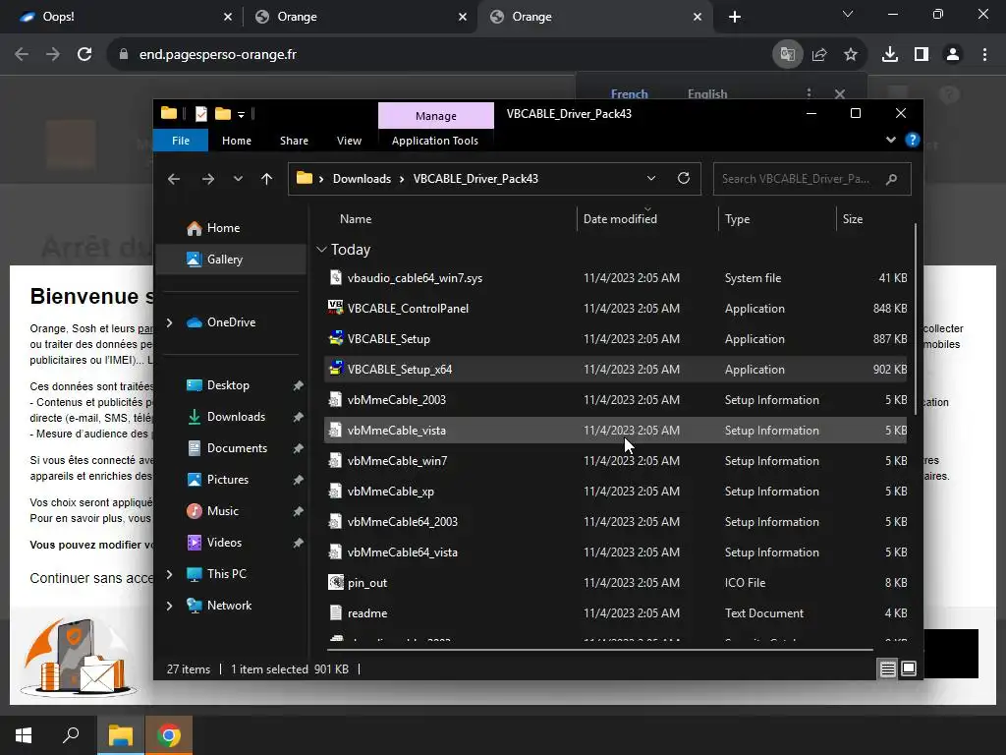Select vbMmeCable64_2003 file
The width and height of the screenshot is (1006, 755).
[615, 522]
